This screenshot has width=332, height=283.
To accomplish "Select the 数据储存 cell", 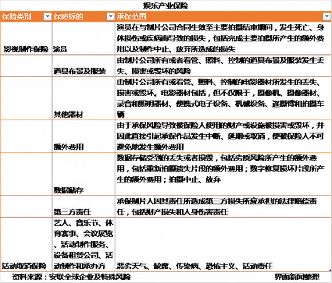I will coord(84,174).
